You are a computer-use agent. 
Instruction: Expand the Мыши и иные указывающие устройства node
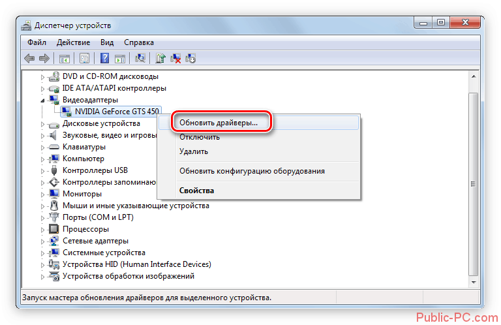pyautogui.click(x=42, y=206)
